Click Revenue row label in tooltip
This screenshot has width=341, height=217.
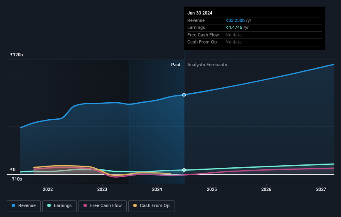pos(196,20)
